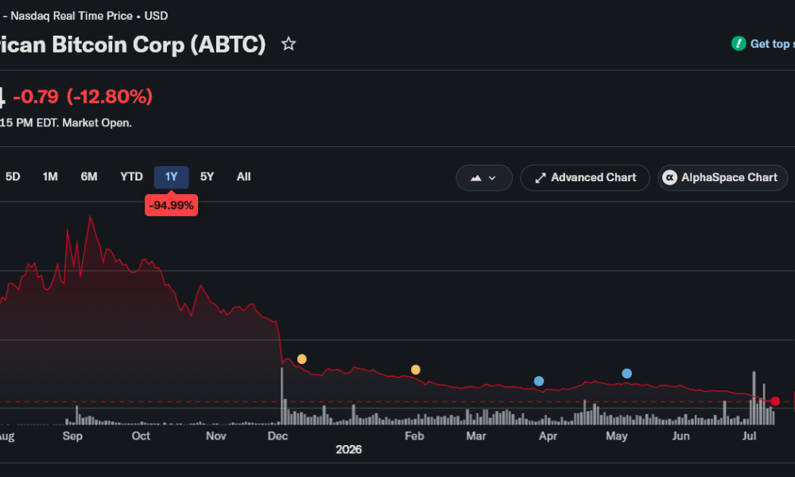Click the Oct label on chart axis
Viewport: 795px width, 477px height.
click(x=141, y=436)
